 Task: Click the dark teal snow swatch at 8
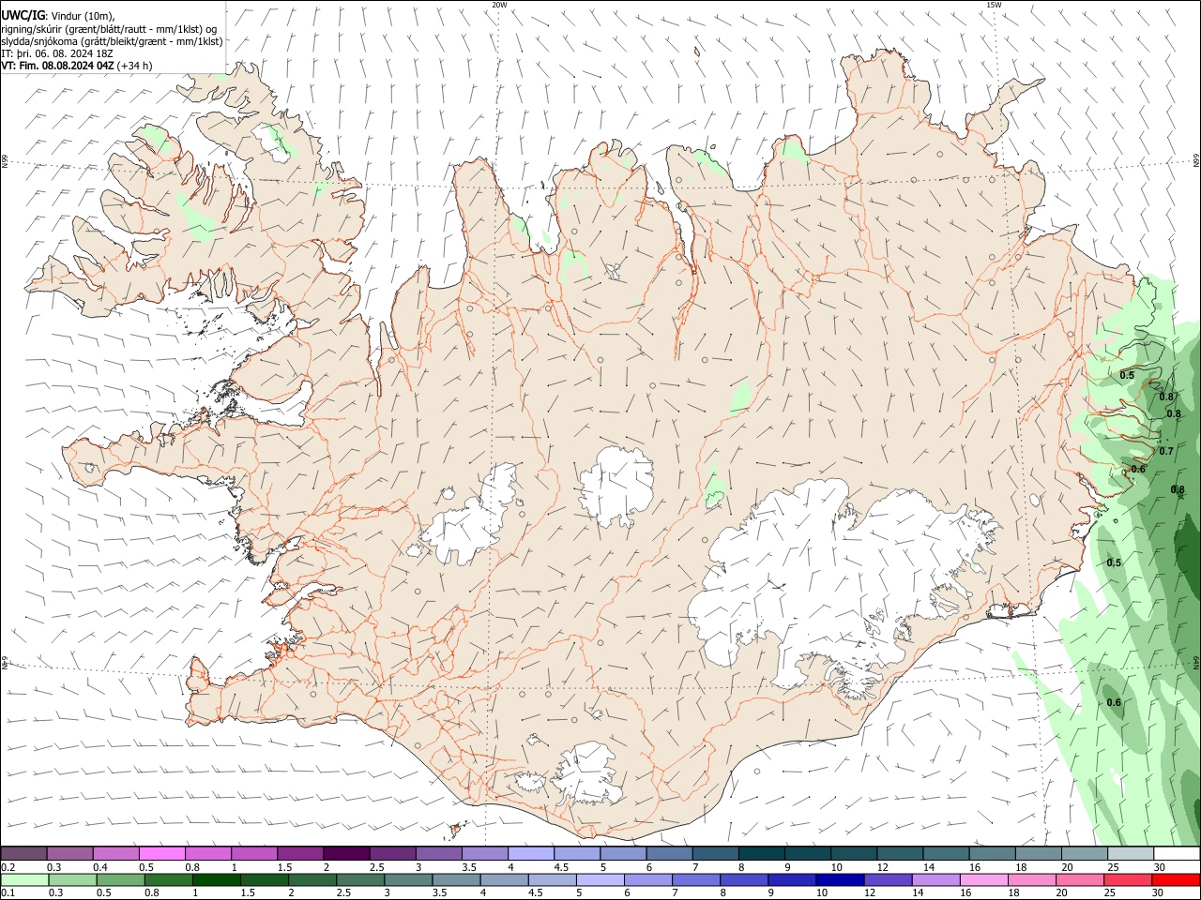coord(761,854)
